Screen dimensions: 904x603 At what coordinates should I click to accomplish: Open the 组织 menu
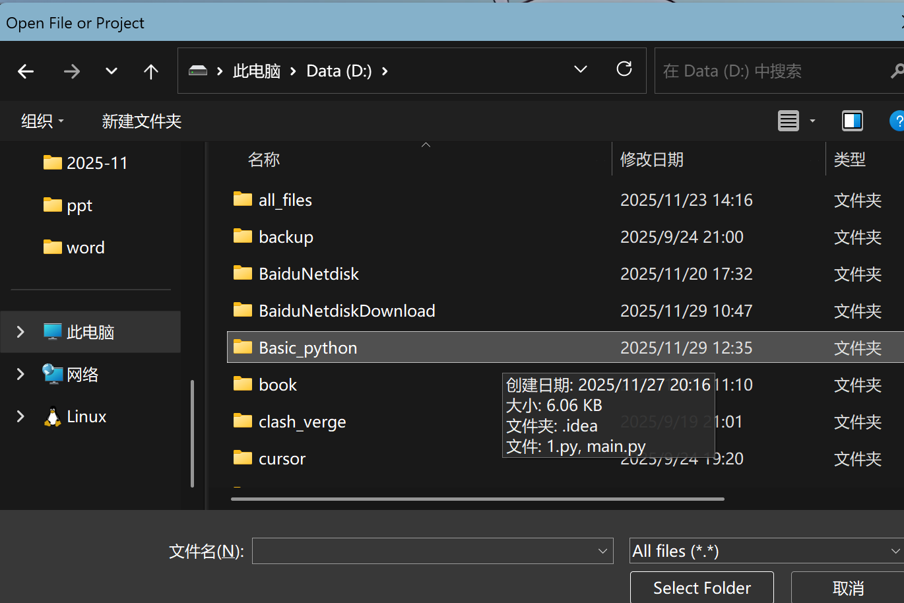point(42,121)
